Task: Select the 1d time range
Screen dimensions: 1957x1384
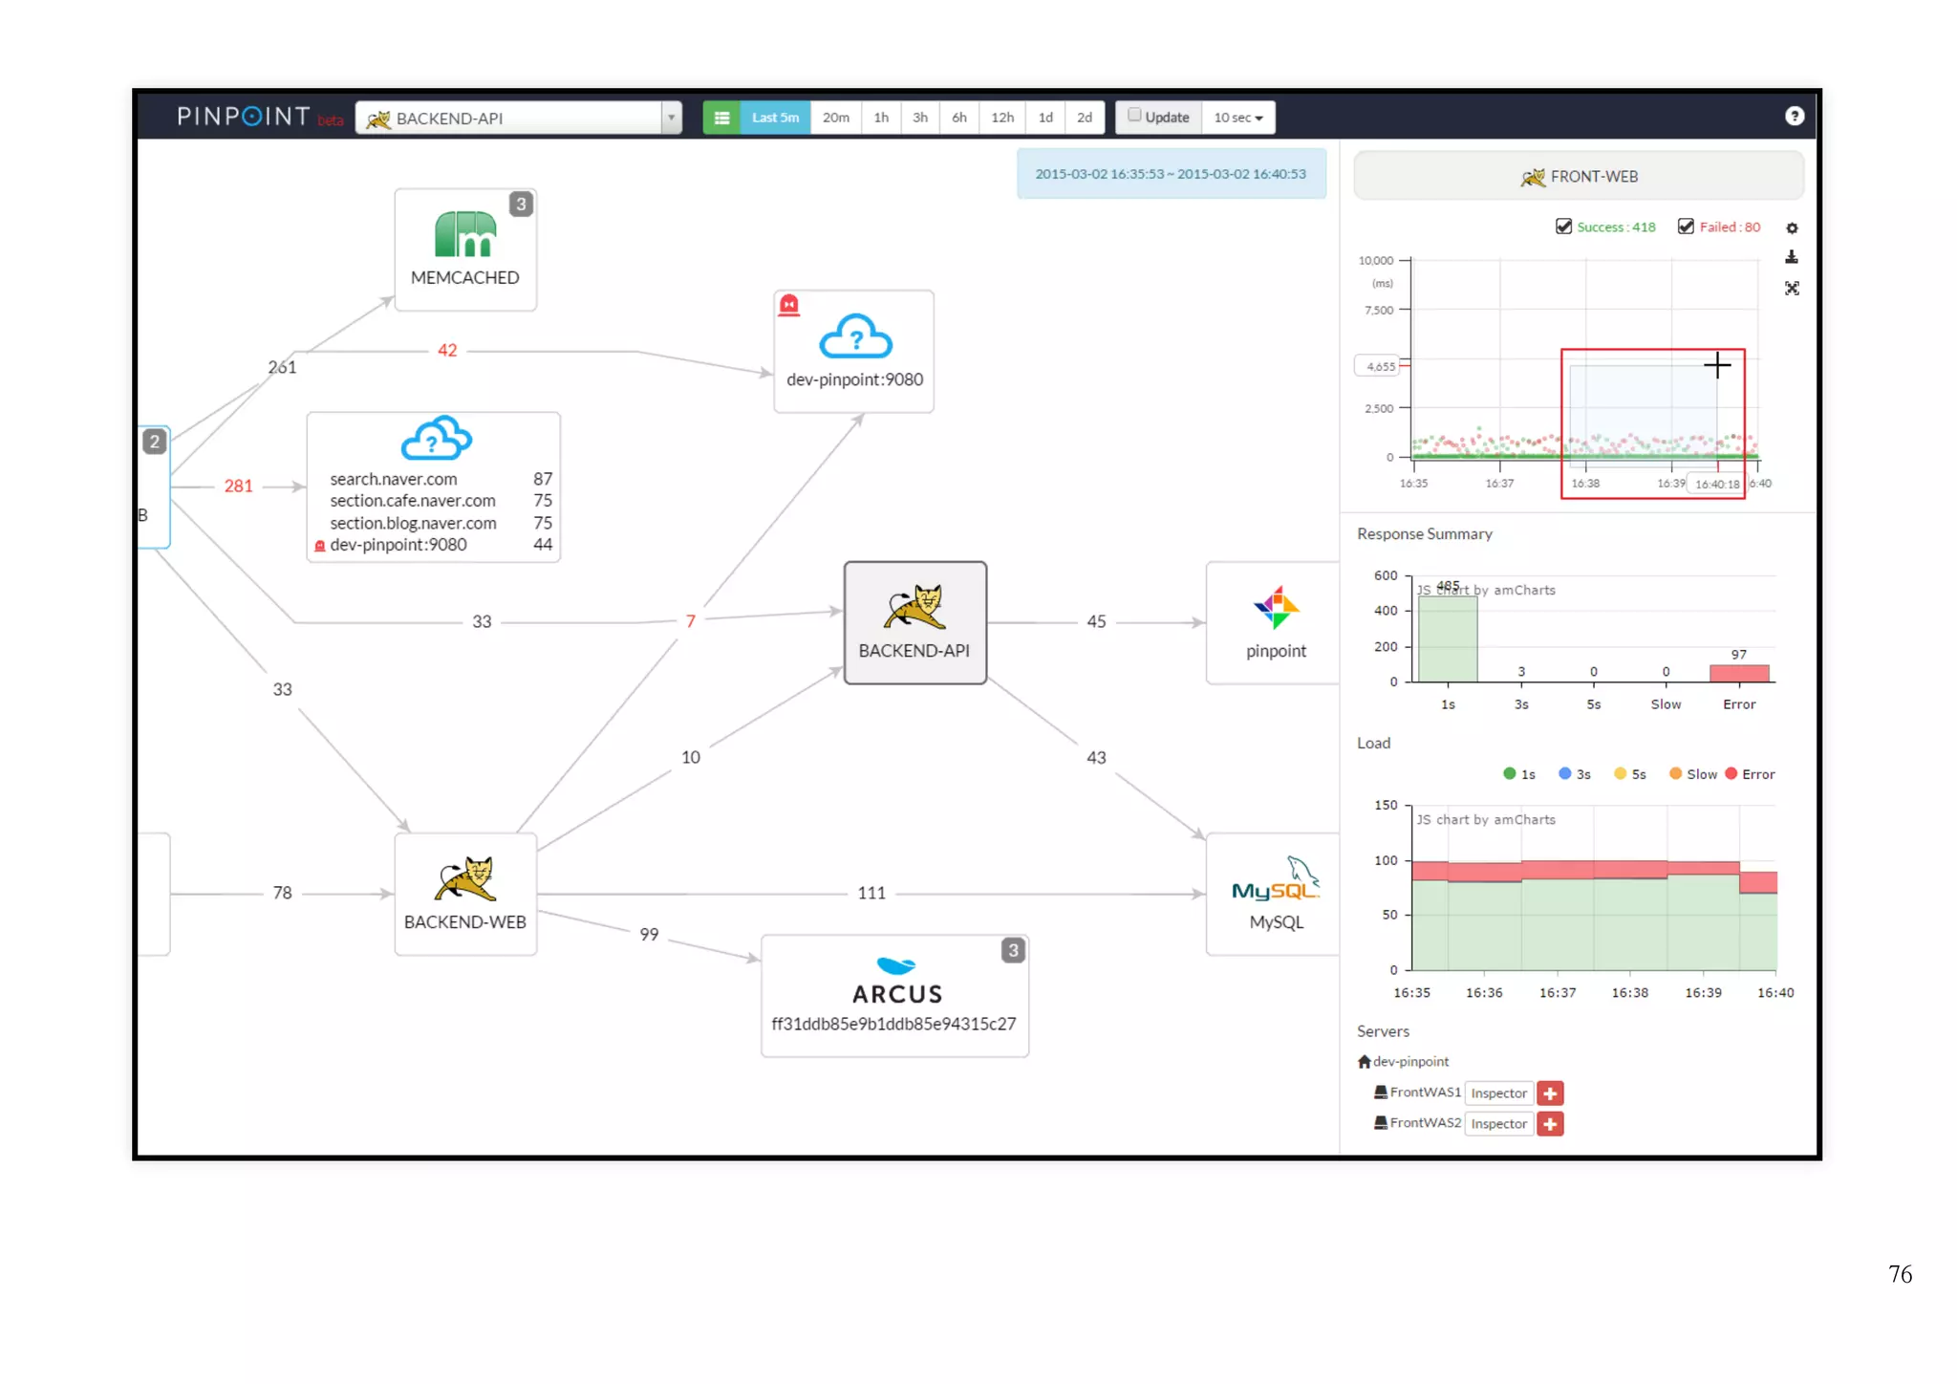Action: (x=1045, y=118)
